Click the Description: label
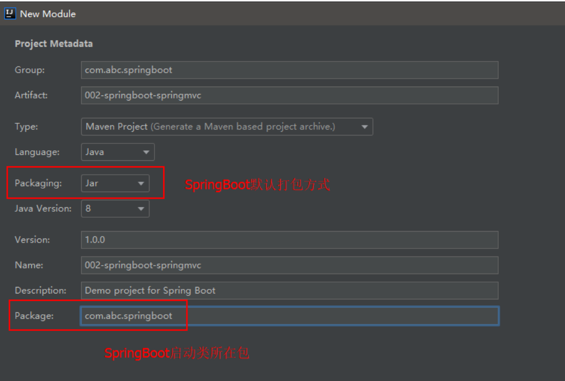 (x=41, y=290)
